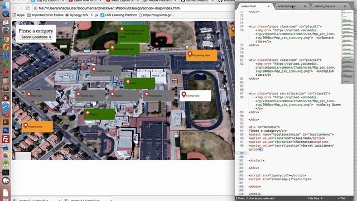
Task: Click the pin in the Library box
Action: tap(88, 113)
